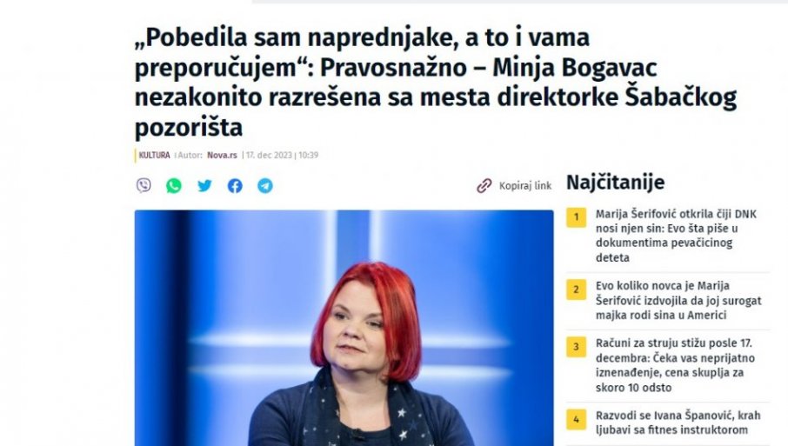The width and height of the screenshot is (788, 446).
Task: Open the KULTURA category tag
Action: coord(154,156)
